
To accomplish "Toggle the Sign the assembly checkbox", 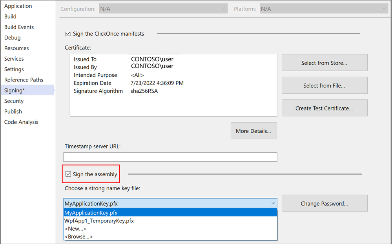I will click(68, 174).
